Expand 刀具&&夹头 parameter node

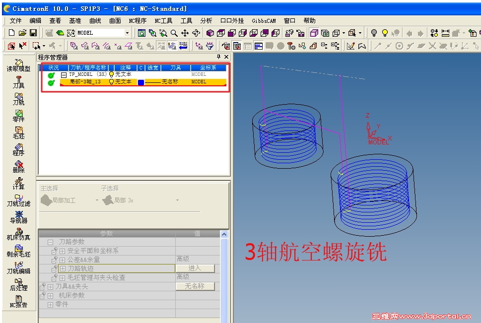click(x=50, y=287)
